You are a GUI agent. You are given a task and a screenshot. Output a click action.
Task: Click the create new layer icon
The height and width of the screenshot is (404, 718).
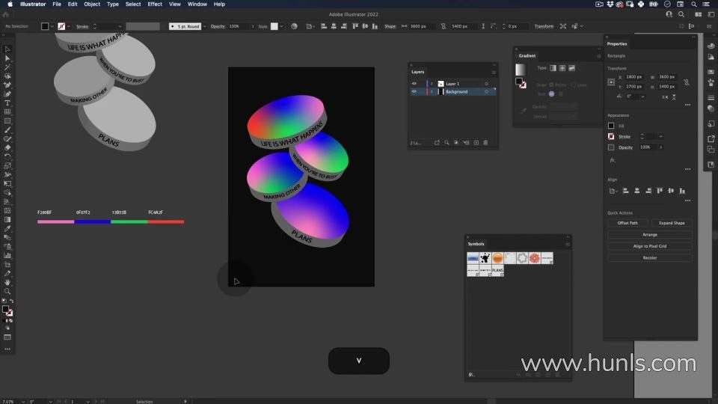coord(476,143)
